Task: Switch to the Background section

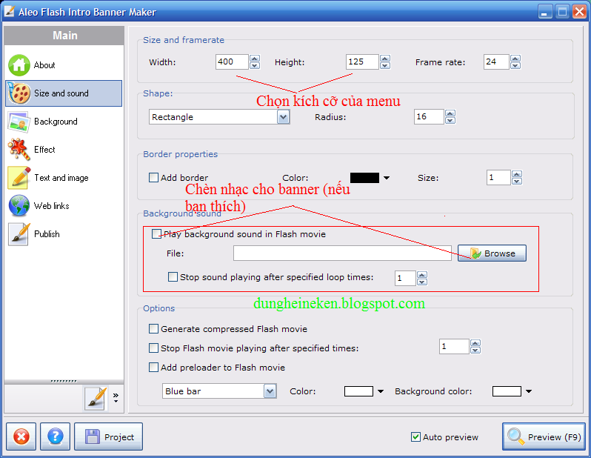Action: coord(56,122)
